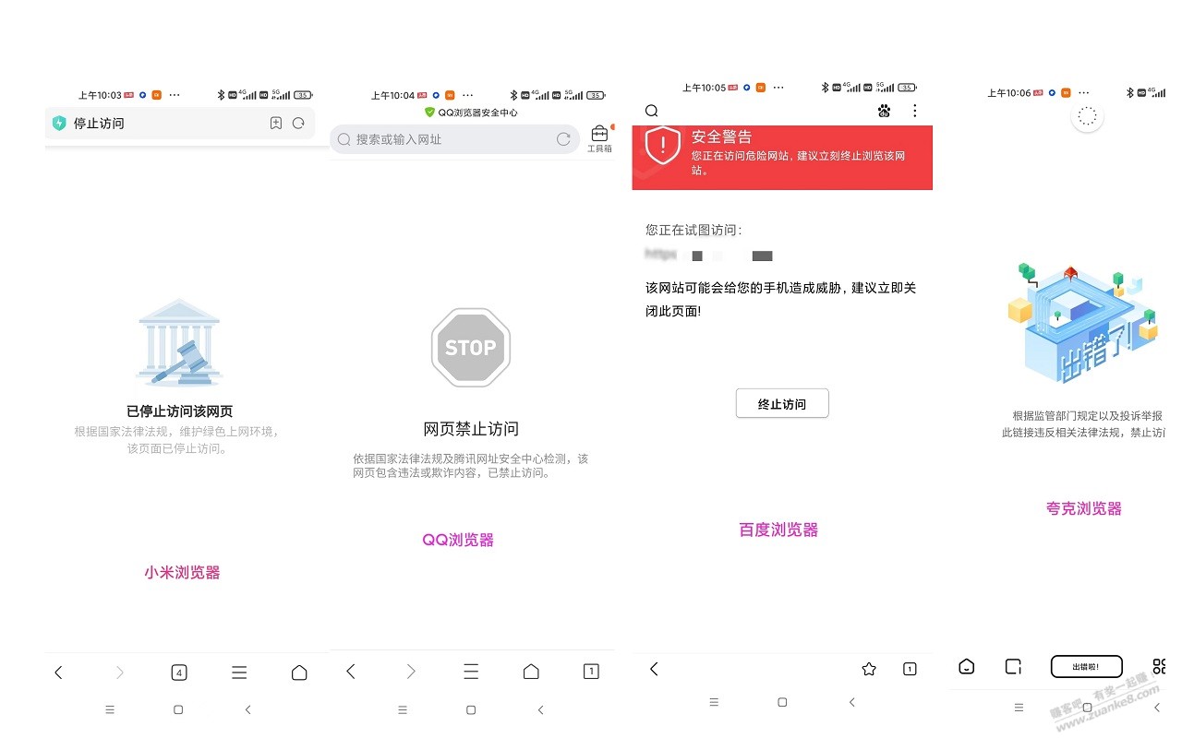Click the bookmark add icon in Xiaomi browser
Viewport: 1182px width, 750px height.
[x=275, y=123]
